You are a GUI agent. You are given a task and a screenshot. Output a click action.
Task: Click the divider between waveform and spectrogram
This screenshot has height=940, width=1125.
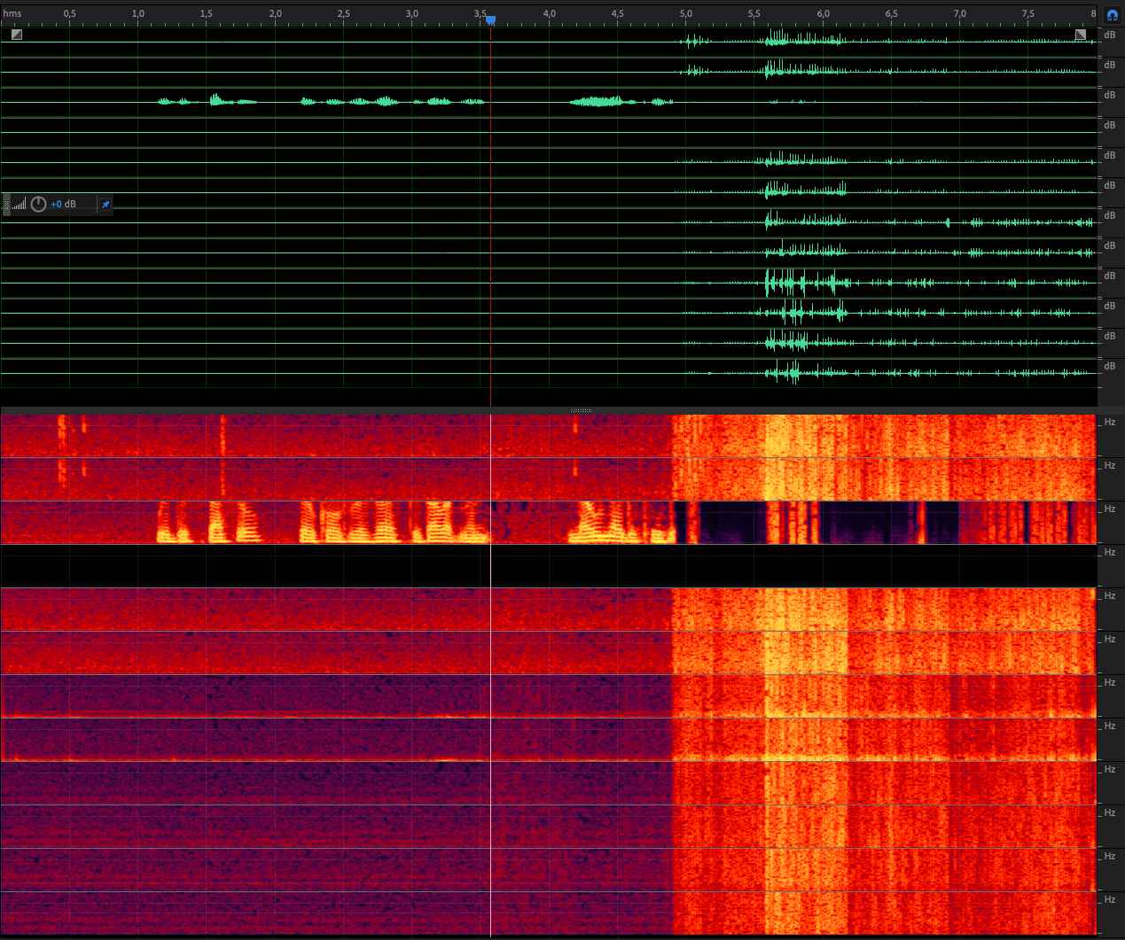coord(581,410)
